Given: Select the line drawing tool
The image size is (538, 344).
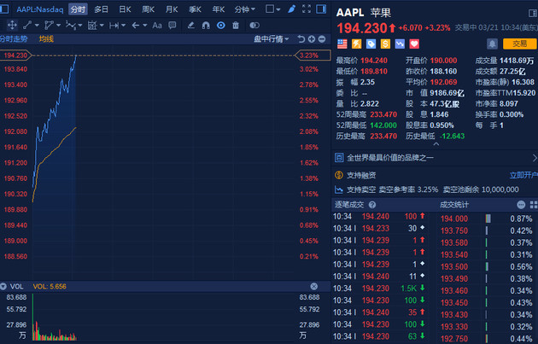Looking at the screenshot, I should click(27, 25).
